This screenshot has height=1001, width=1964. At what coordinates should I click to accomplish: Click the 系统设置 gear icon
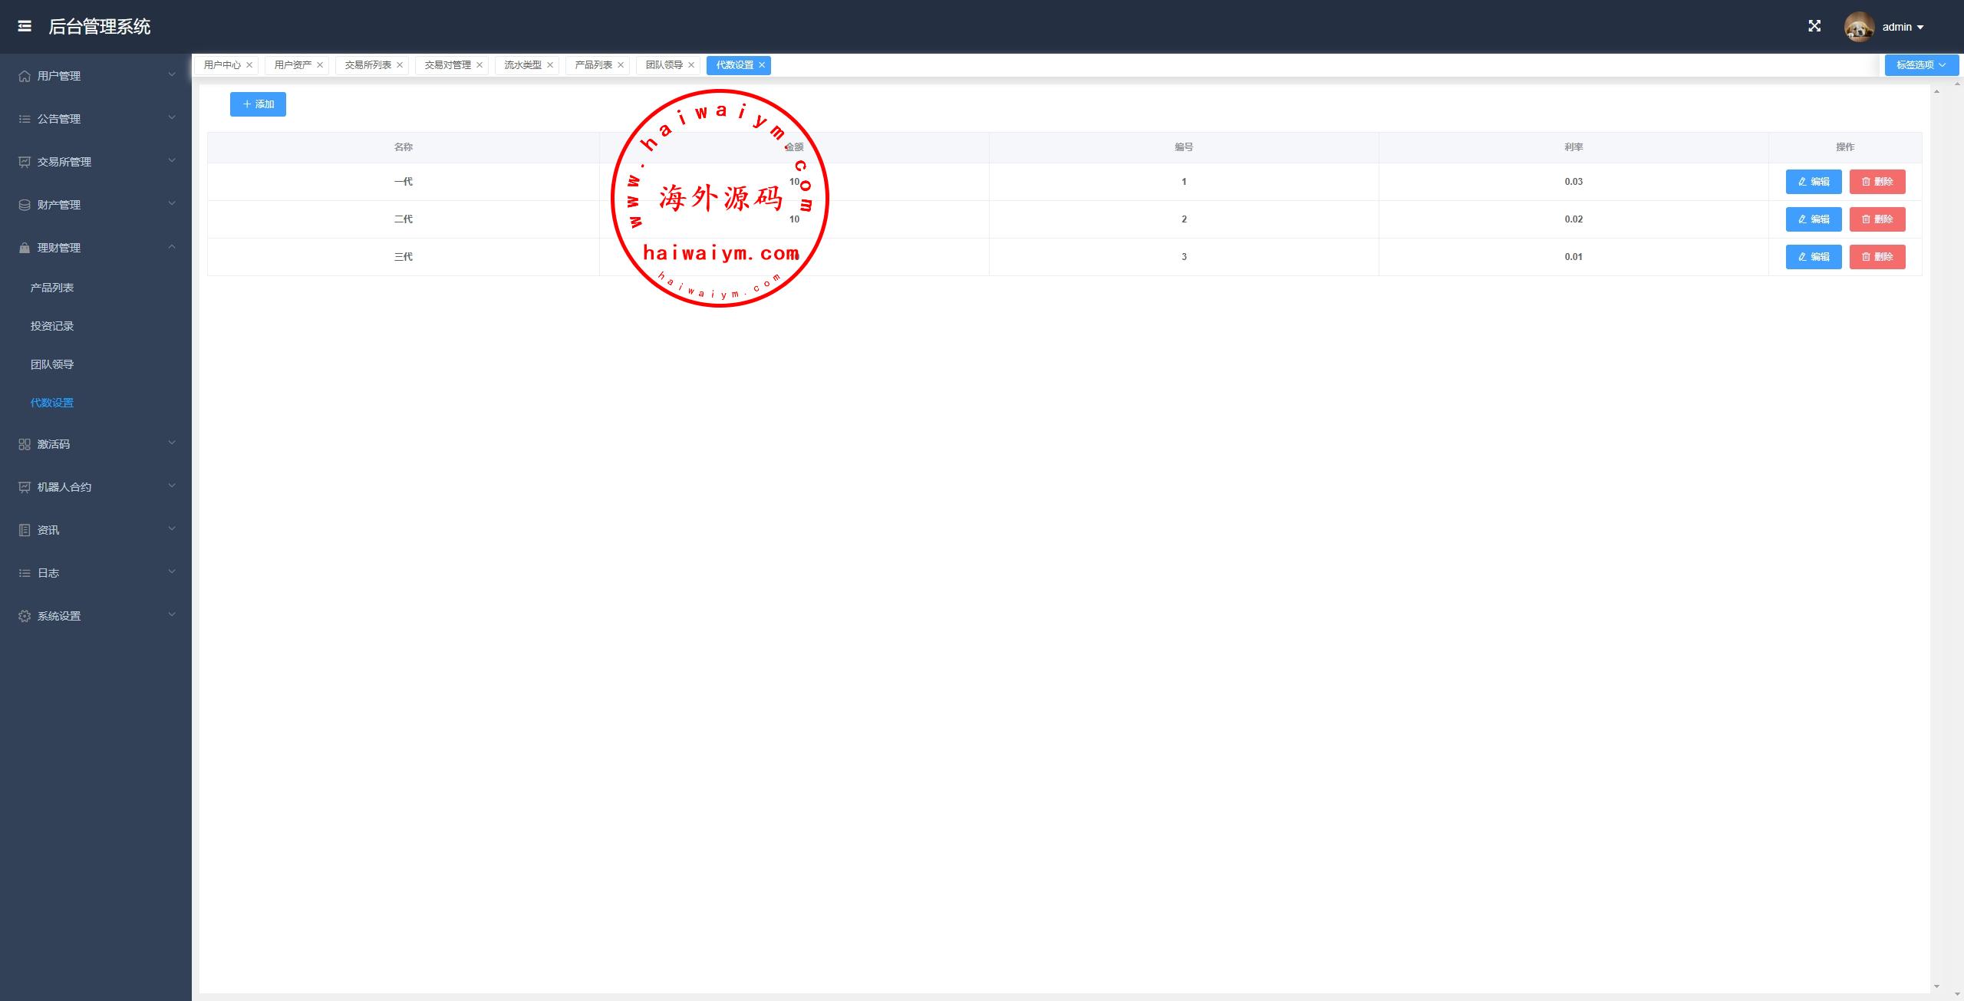(25, 616)
